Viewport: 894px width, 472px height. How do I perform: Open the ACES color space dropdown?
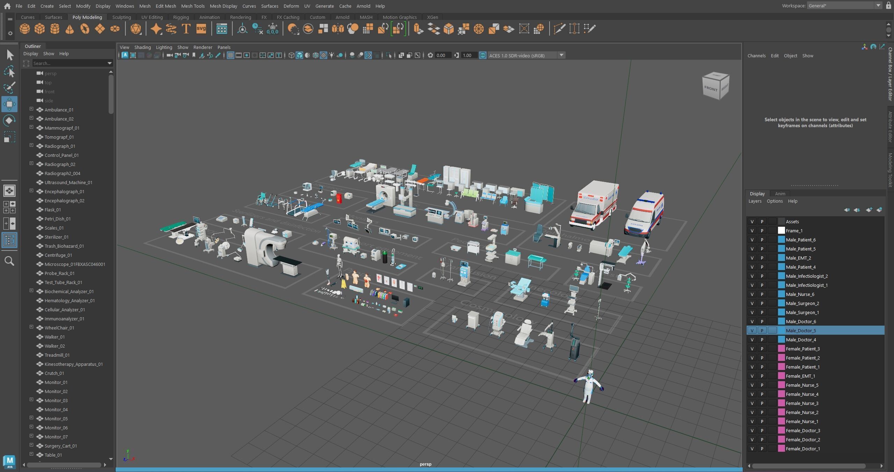point(561,55)
